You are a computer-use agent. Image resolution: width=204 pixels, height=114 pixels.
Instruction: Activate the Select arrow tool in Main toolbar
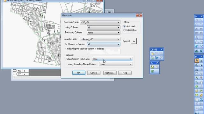197,60
